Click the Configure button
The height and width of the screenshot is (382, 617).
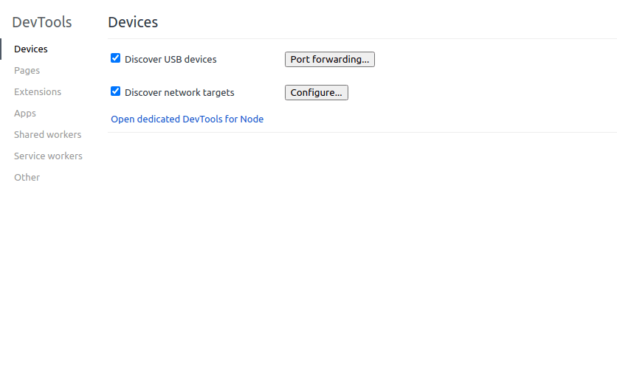coord(317,92)
